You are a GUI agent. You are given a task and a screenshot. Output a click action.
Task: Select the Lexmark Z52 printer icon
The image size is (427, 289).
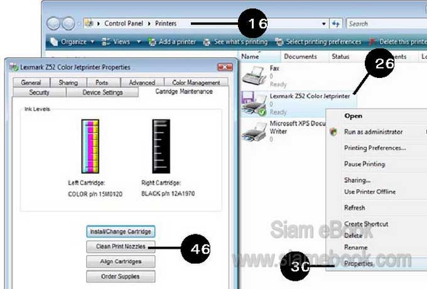(x=254, y=104)
